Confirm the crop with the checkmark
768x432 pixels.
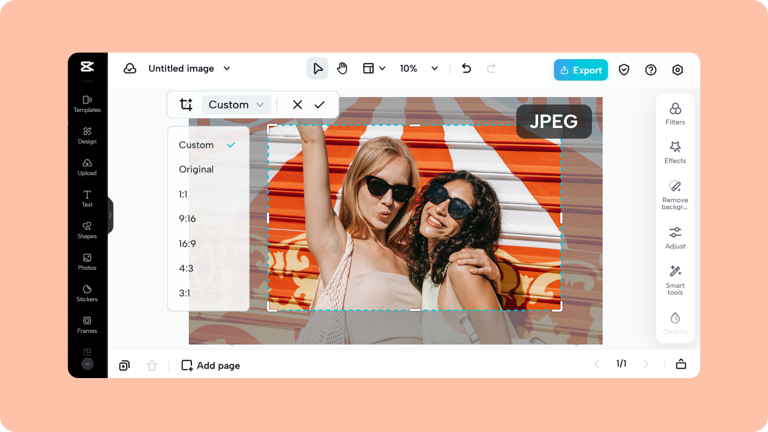coord(320,105)
